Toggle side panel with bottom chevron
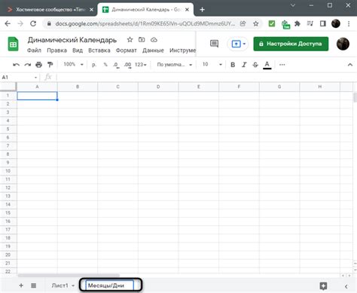Viewport: 357px width, 293px height. pyautogui.click(x=346, y=286)
